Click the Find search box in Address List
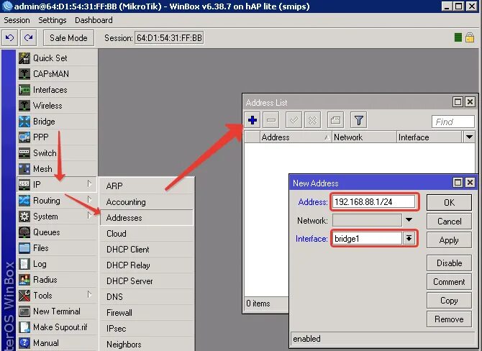482x351 pixels. point(453,122)
